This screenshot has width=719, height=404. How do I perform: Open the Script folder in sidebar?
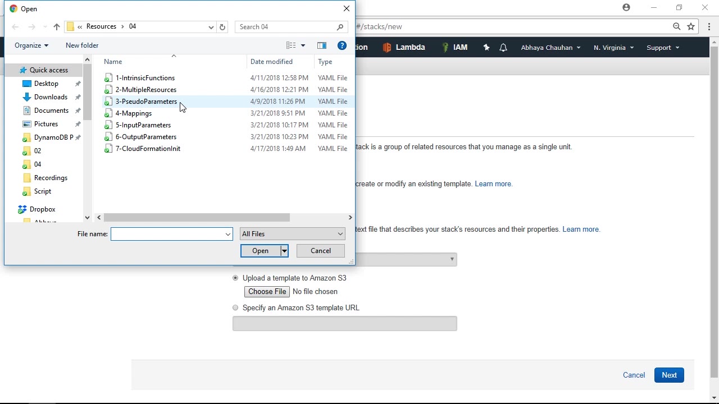[x=43, y=191]
